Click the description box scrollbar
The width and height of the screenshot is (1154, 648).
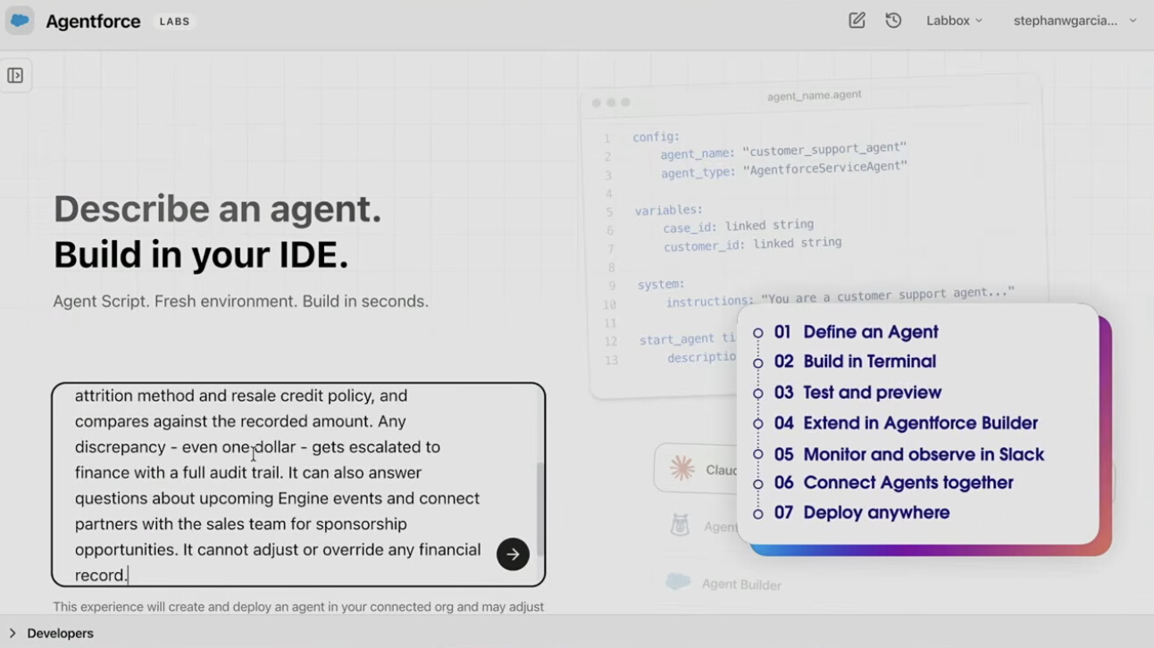coord(539,510)
